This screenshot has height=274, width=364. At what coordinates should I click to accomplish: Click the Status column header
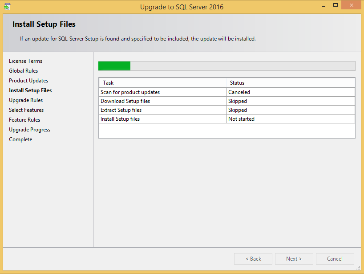coord(291,83)
